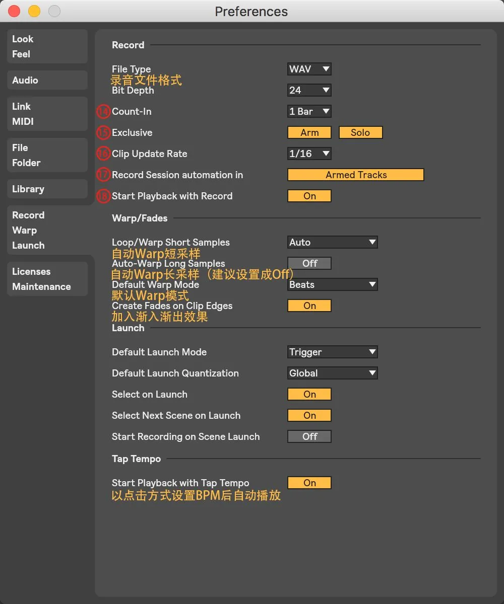Click the Launch section heading
Viewport: 504px width, 604px height.
click(x=128, y=328)
